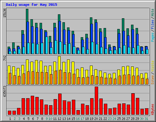
Task: Click the green Hits bar for day 26
Action: click(123, 25)
